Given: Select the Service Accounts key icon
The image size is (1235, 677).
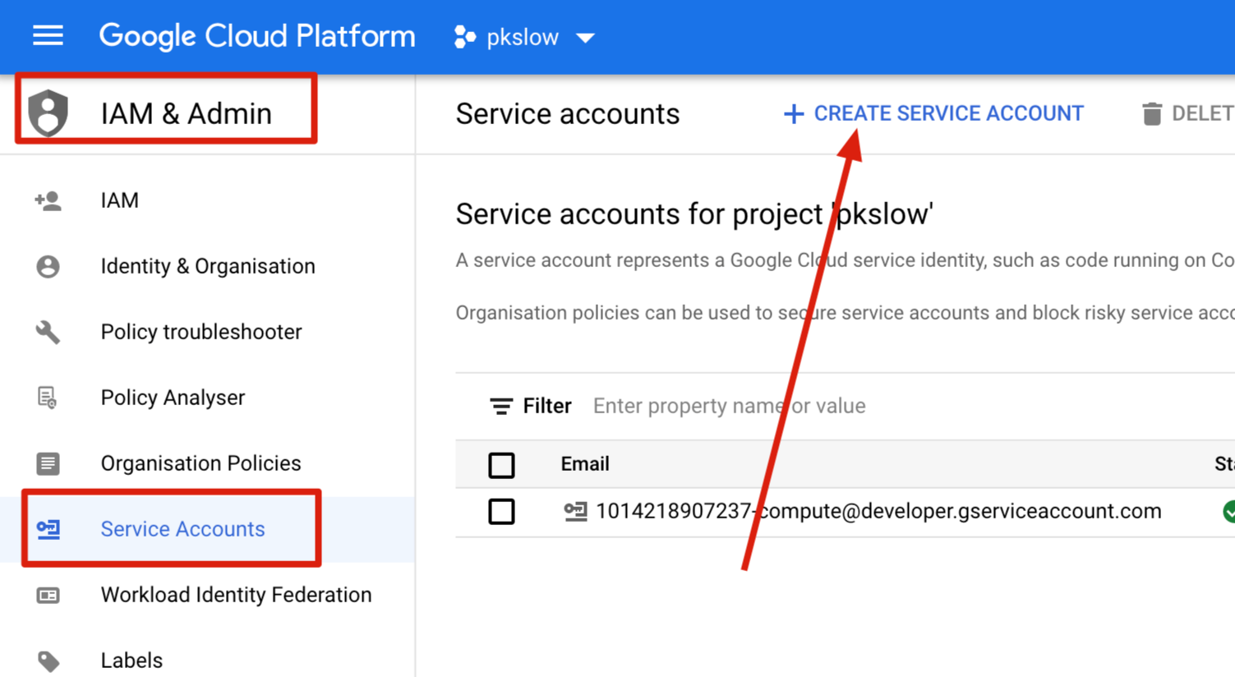Looking at the screenshot, I should pyautogui.click(x=47, y=529).
